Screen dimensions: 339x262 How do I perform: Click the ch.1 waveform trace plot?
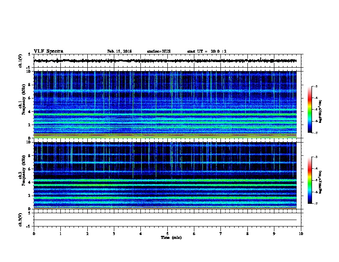[165, 61]
